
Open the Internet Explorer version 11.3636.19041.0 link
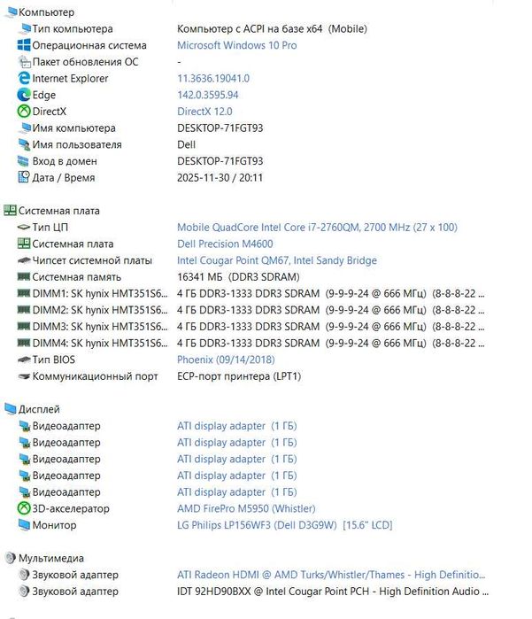coord(213,78)
